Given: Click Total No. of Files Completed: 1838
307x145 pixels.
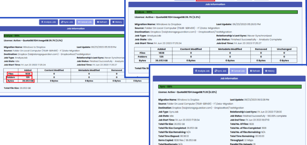Looking at the screenshot, I should [248, 128].
